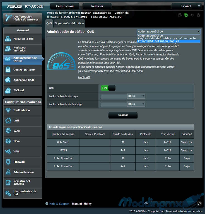Click the Help & Support question icon

(x=47, y=203)
